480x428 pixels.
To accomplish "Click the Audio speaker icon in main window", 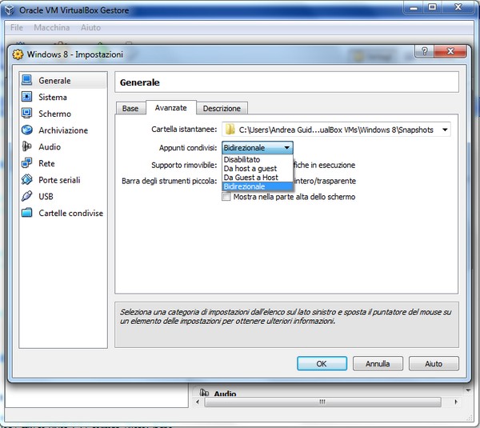I will [204, 393].
